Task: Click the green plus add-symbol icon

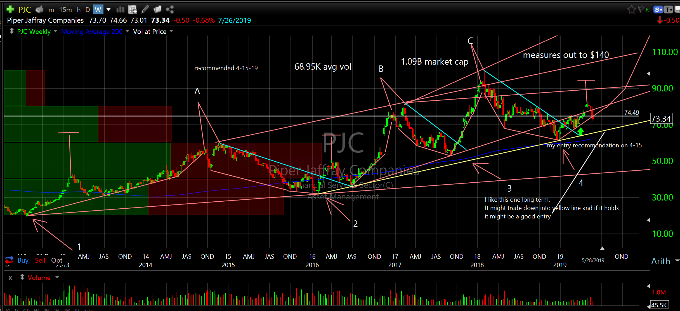Action: [x=10, y=10]
